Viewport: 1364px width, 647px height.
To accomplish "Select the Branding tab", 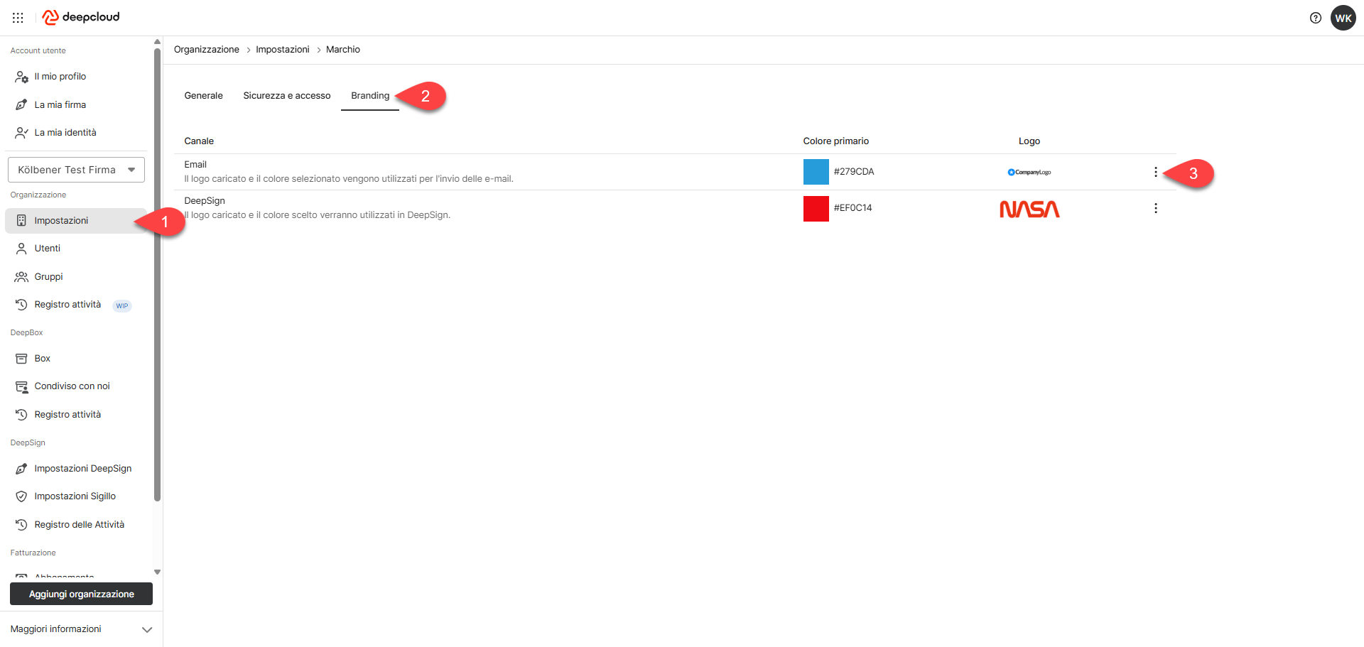I will tap(369, 96).
